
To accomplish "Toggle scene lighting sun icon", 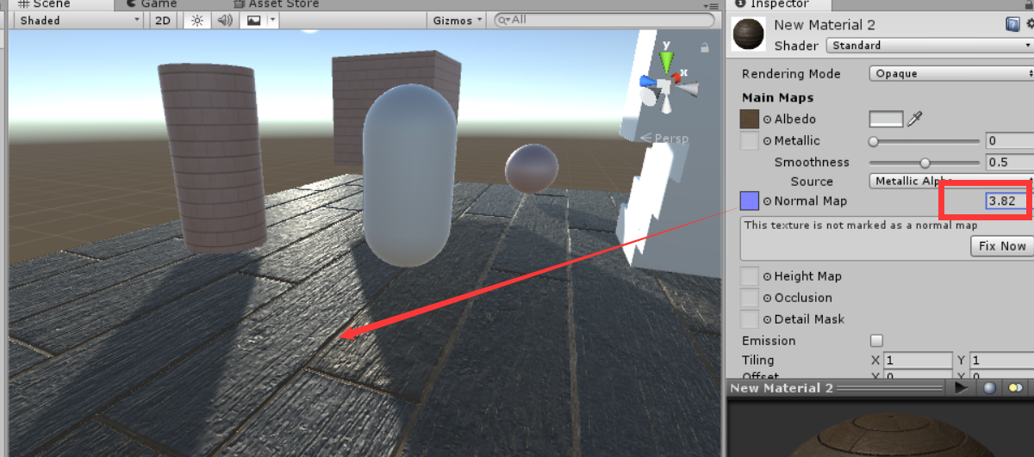I will 196,20.
